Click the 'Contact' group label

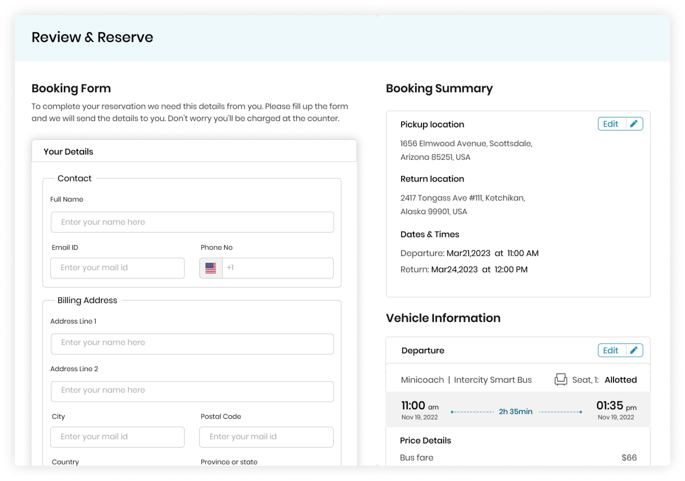click(x=75, y=178)
